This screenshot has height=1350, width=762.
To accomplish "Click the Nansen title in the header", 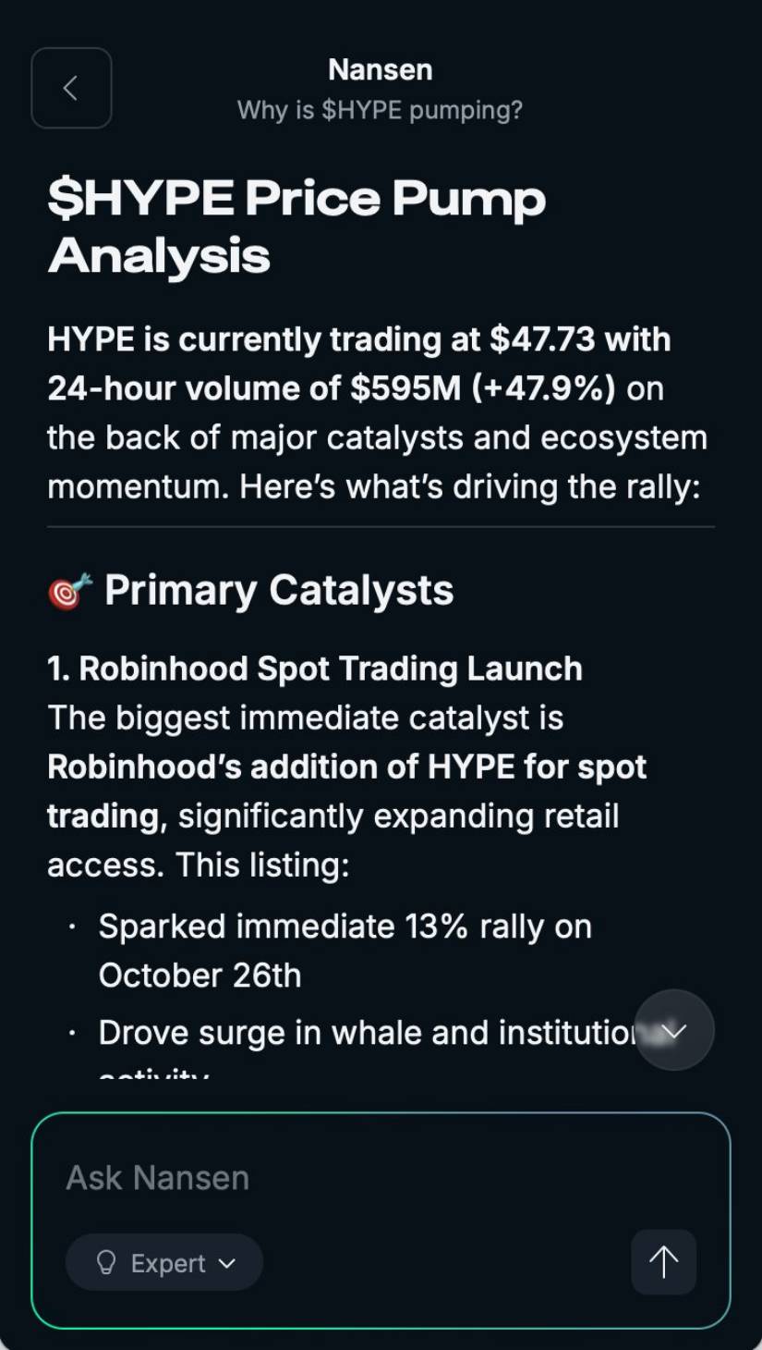I will tap(380, 69).
